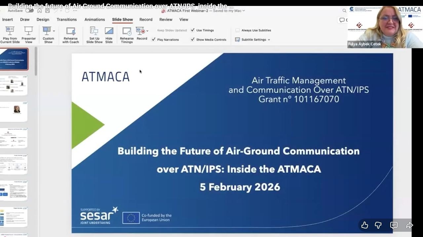
Task: Toggle the AutoSave switch
Action: (x=29, y=11)
